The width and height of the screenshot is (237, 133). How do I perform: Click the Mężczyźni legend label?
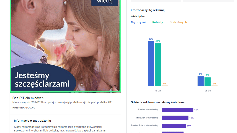click(138, 22)
